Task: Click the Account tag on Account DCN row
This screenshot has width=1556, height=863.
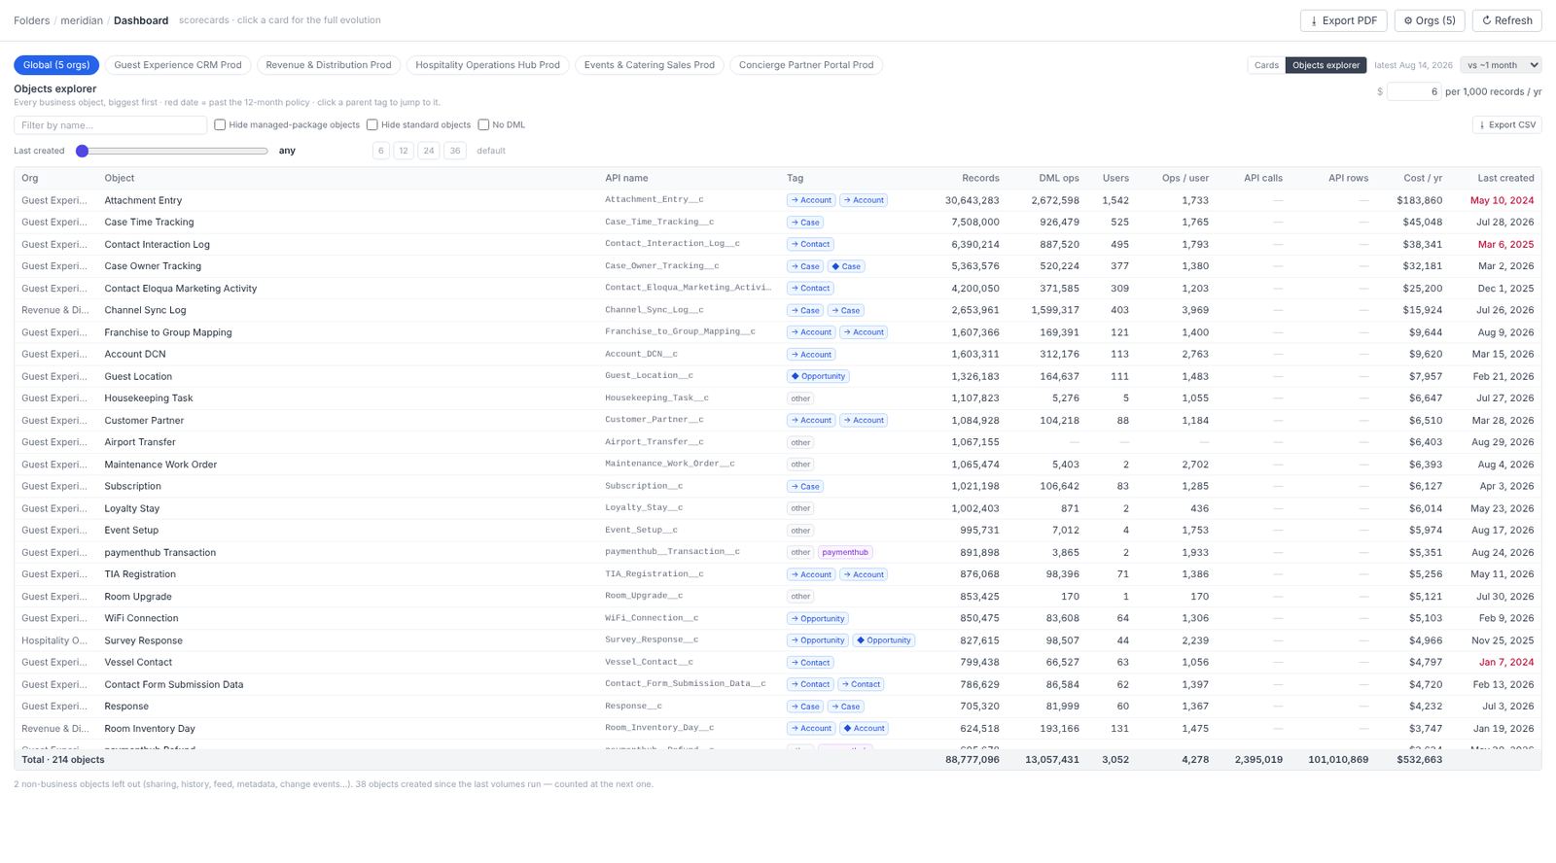Action: click(x=811, y=355)
